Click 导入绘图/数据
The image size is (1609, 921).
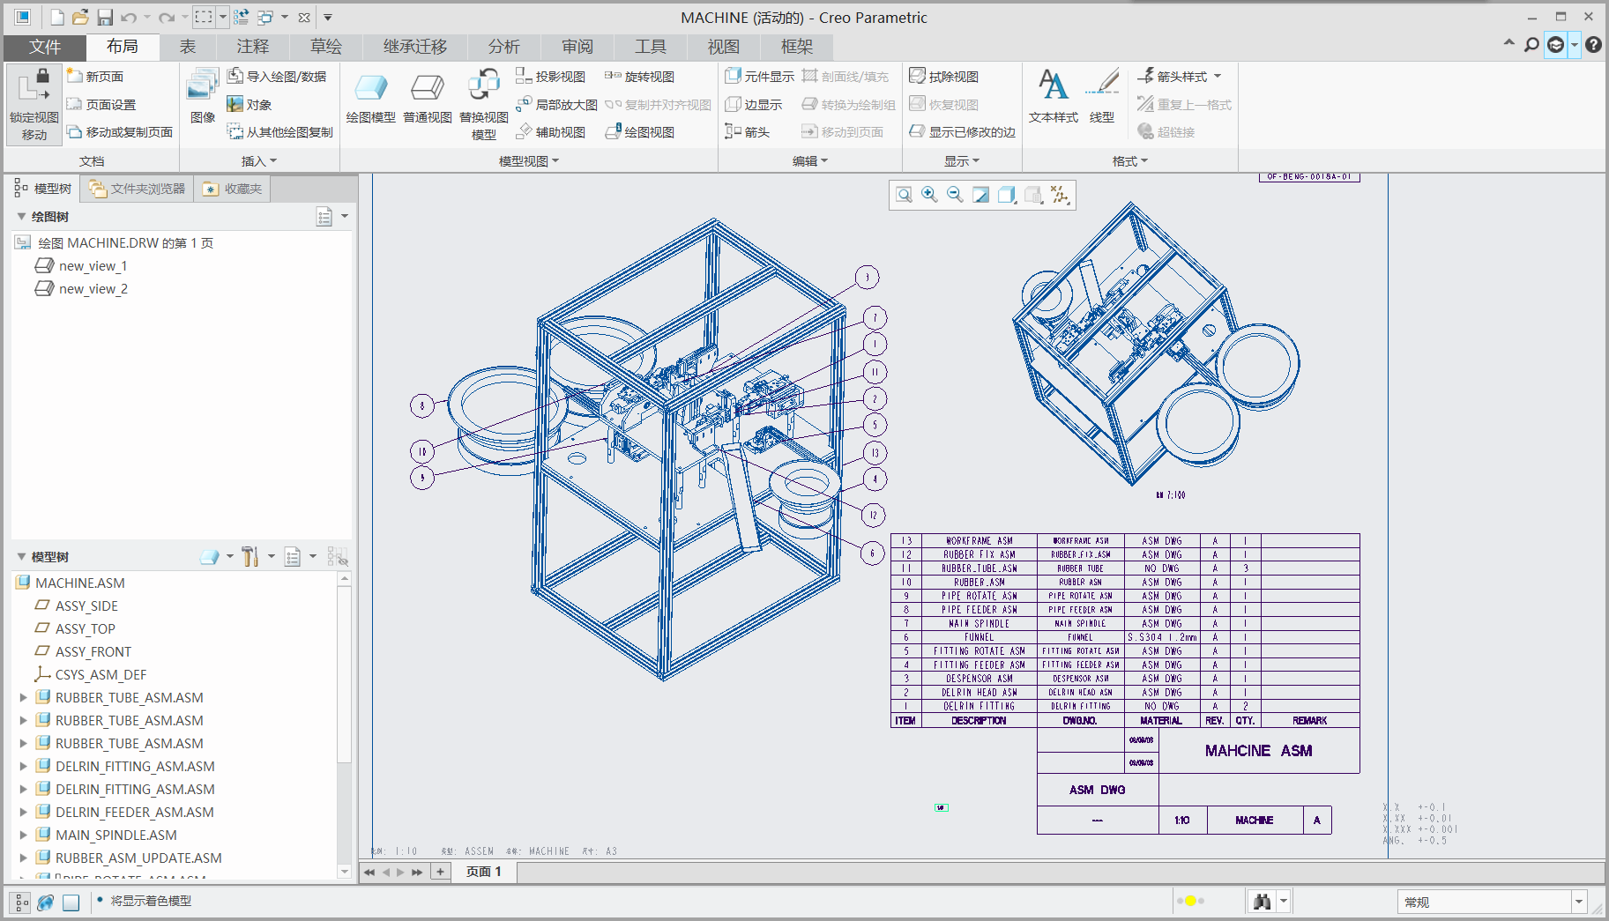tap(277, 77)
